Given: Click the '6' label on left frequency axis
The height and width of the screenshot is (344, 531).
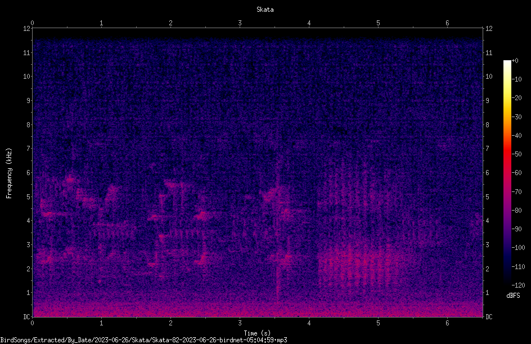Looking at the screenshot, I should coord(29,172).
